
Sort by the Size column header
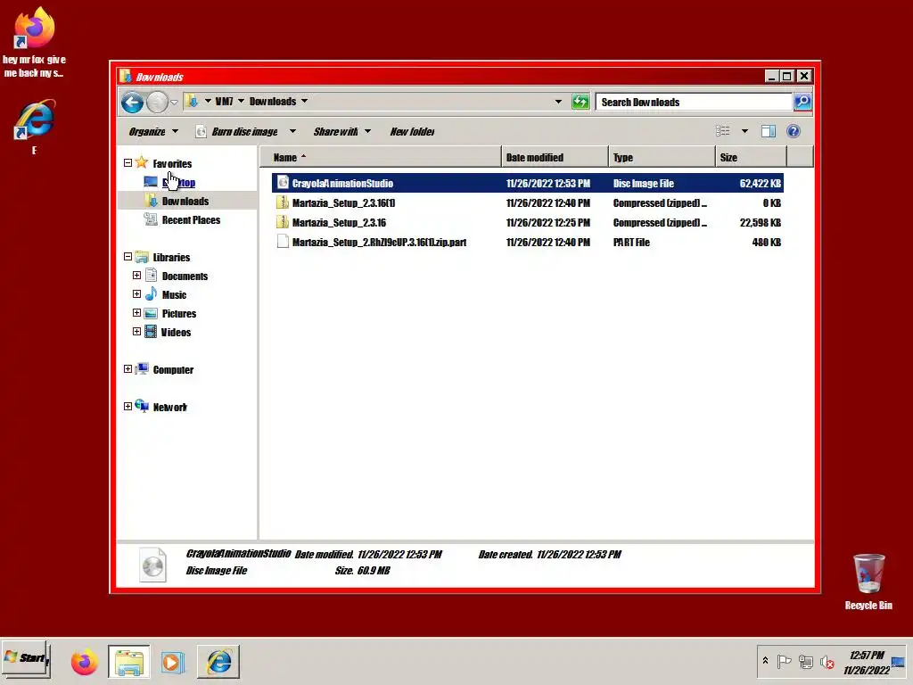[751, 157]
